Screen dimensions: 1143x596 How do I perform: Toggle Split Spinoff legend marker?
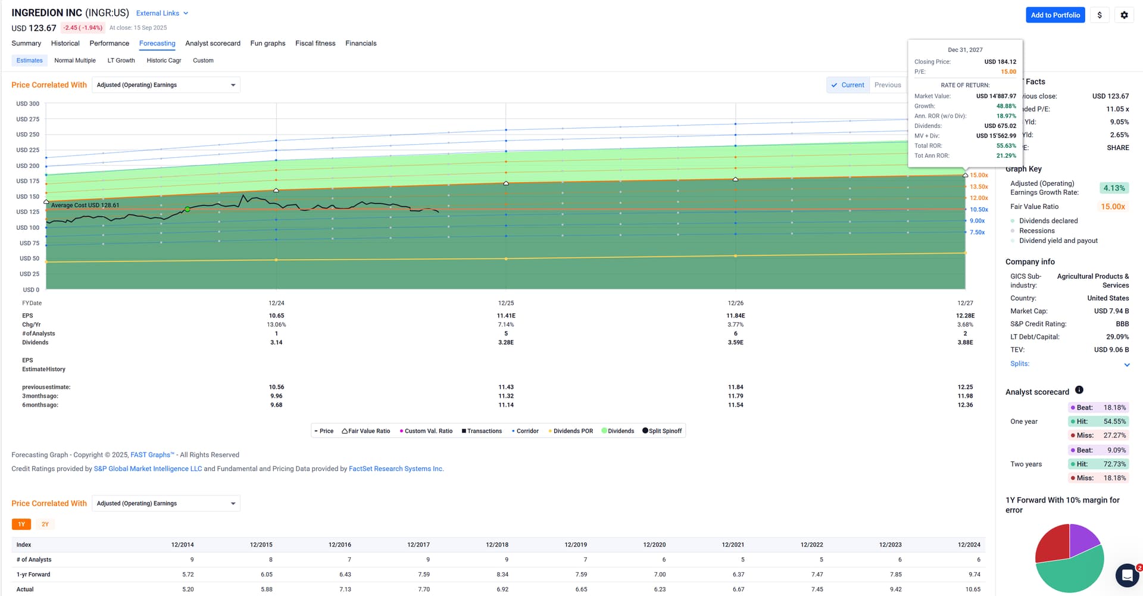(645, 430)
